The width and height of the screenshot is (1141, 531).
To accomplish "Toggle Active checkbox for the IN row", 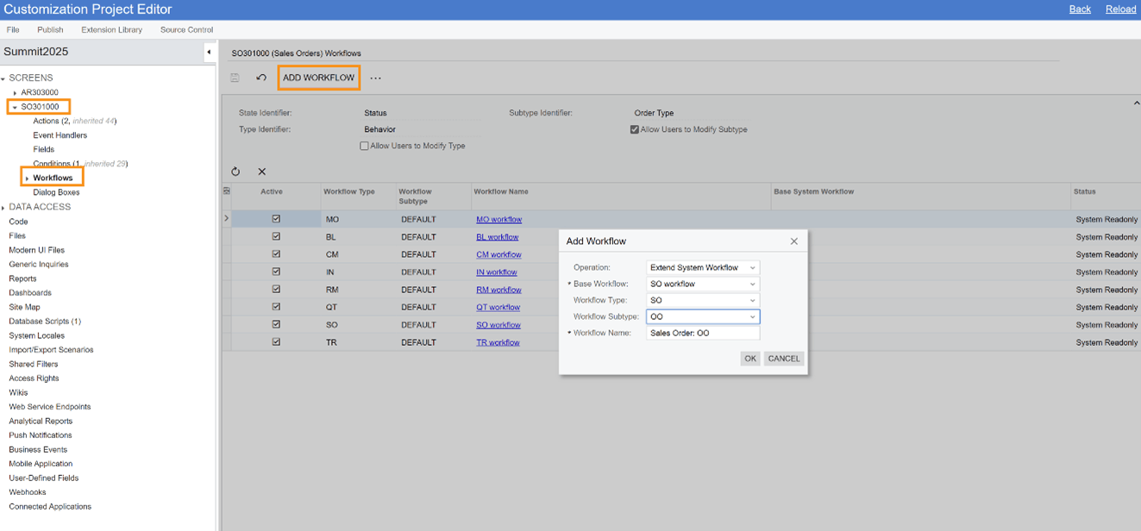I will (x=276, y=272).
